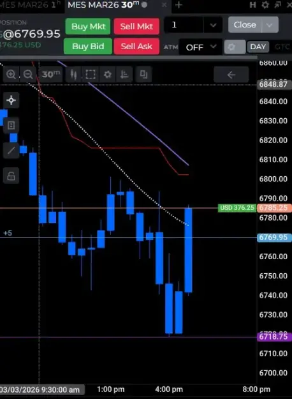Zoom in with the magnifier plus icon

point(11,74)
